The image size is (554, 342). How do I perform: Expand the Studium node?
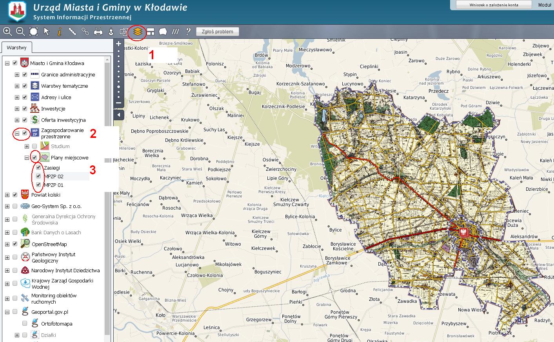tap(27, 146)
